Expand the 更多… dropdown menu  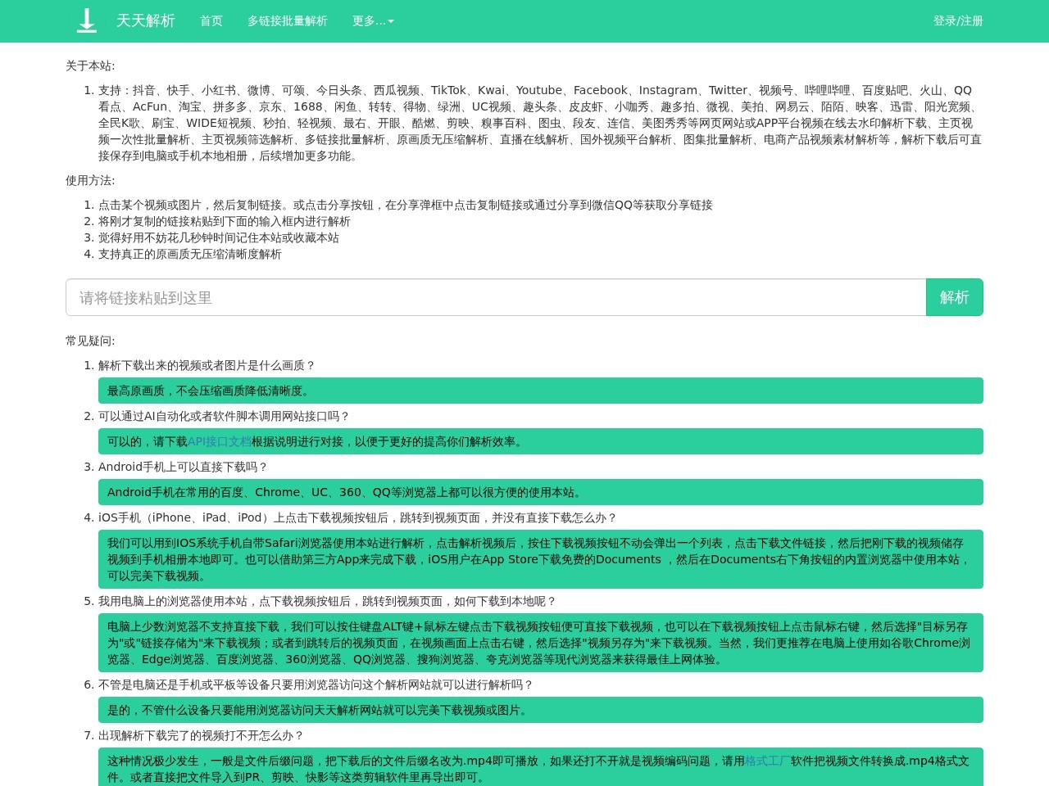[x=373, y=20]
